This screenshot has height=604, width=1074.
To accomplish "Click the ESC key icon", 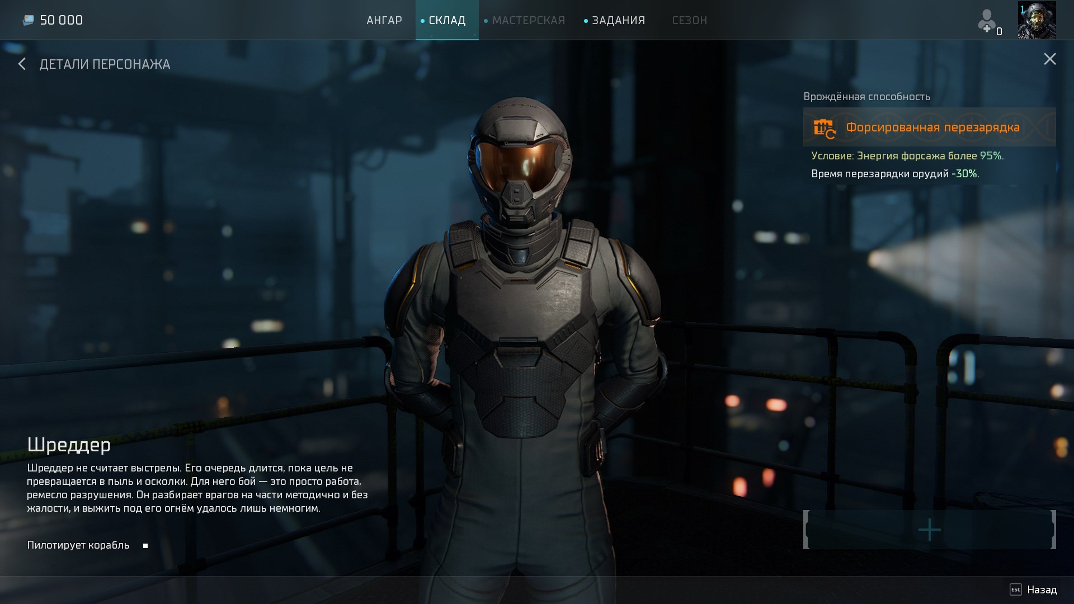I will 1015,589.
